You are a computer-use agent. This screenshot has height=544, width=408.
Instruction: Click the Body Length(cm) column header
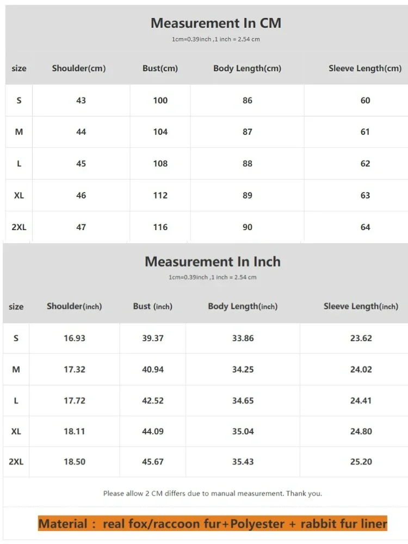(247, 69)
